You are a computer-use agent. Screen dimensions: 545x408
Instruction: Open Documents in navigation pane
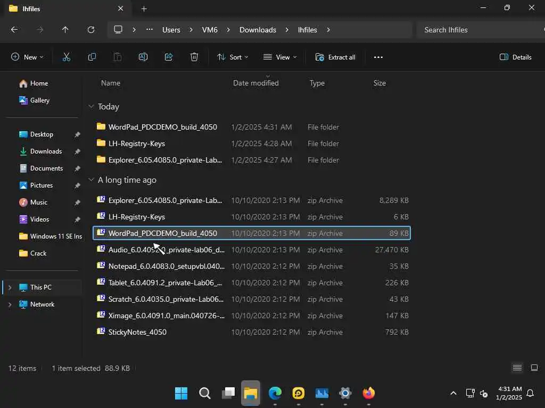(x=41, y=168)
